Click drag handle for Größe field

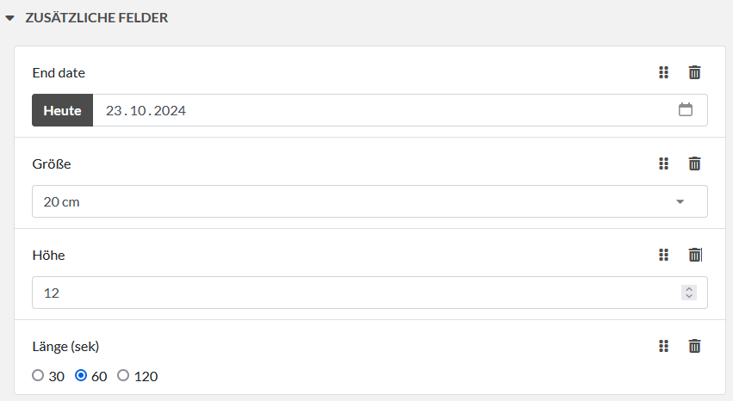pos(663,163)
